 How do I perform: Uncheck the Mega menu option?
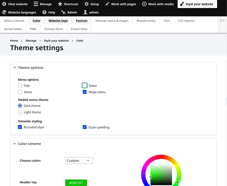click(84, 92)
